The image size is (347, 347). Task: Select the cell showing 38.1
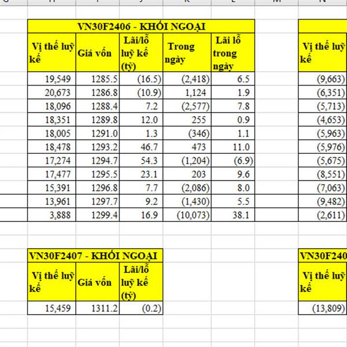pyautogui.click(x=233, y=215)
